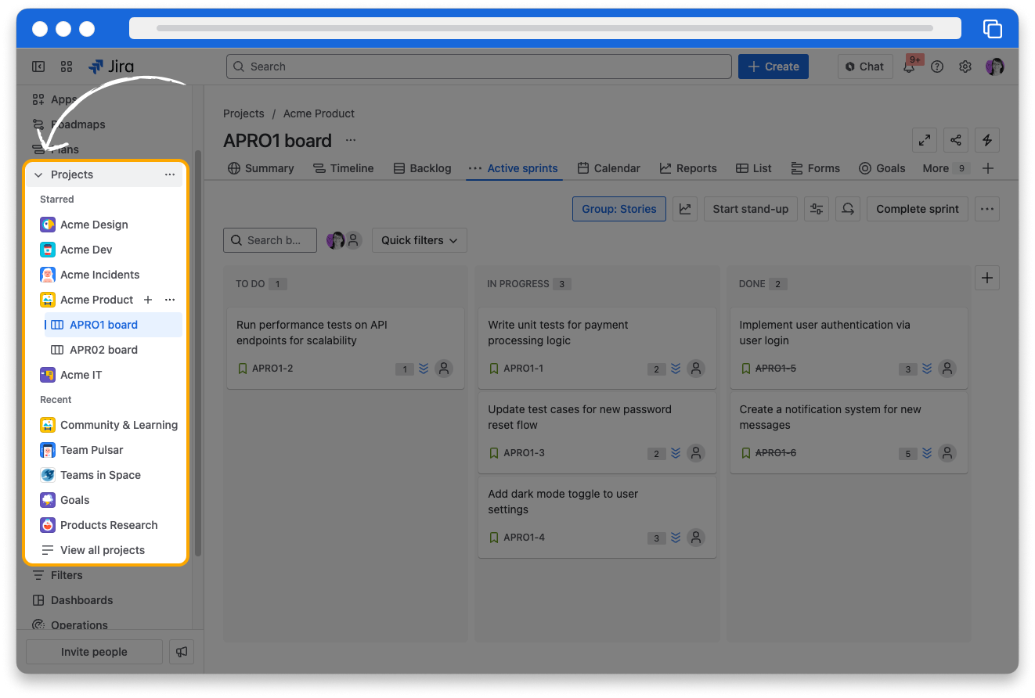This screenshot has width=1035, height=698.
Task: Click the Start stand-up button
Action: pyautogui.click(x=751, y=209)
